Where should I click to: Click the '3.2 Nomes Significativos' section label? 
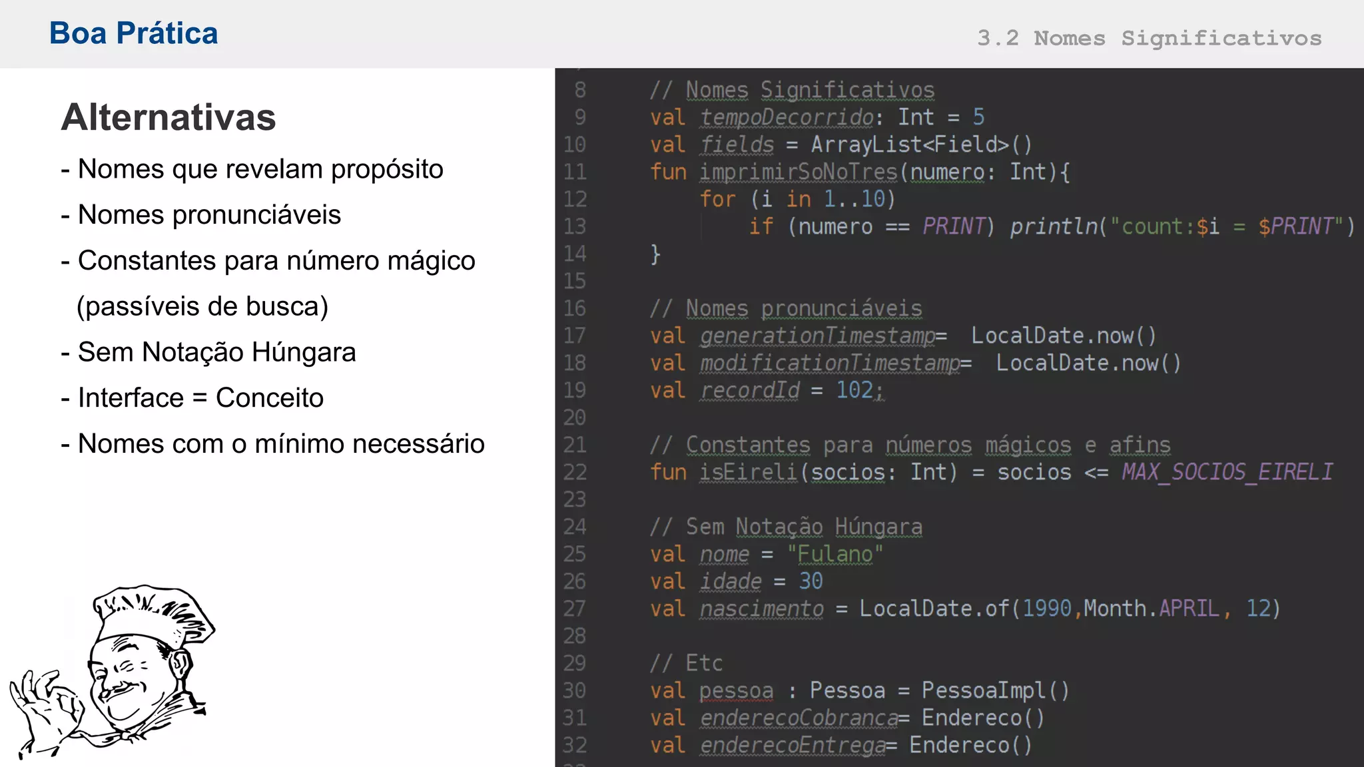pyautogui.click(x=1149, y=38)
